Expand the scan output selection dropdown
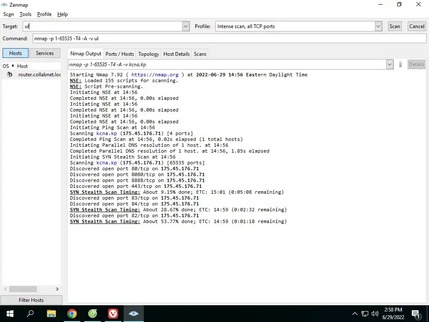The width and height of the screenshot is (429, 322). [x=390, y=65]
